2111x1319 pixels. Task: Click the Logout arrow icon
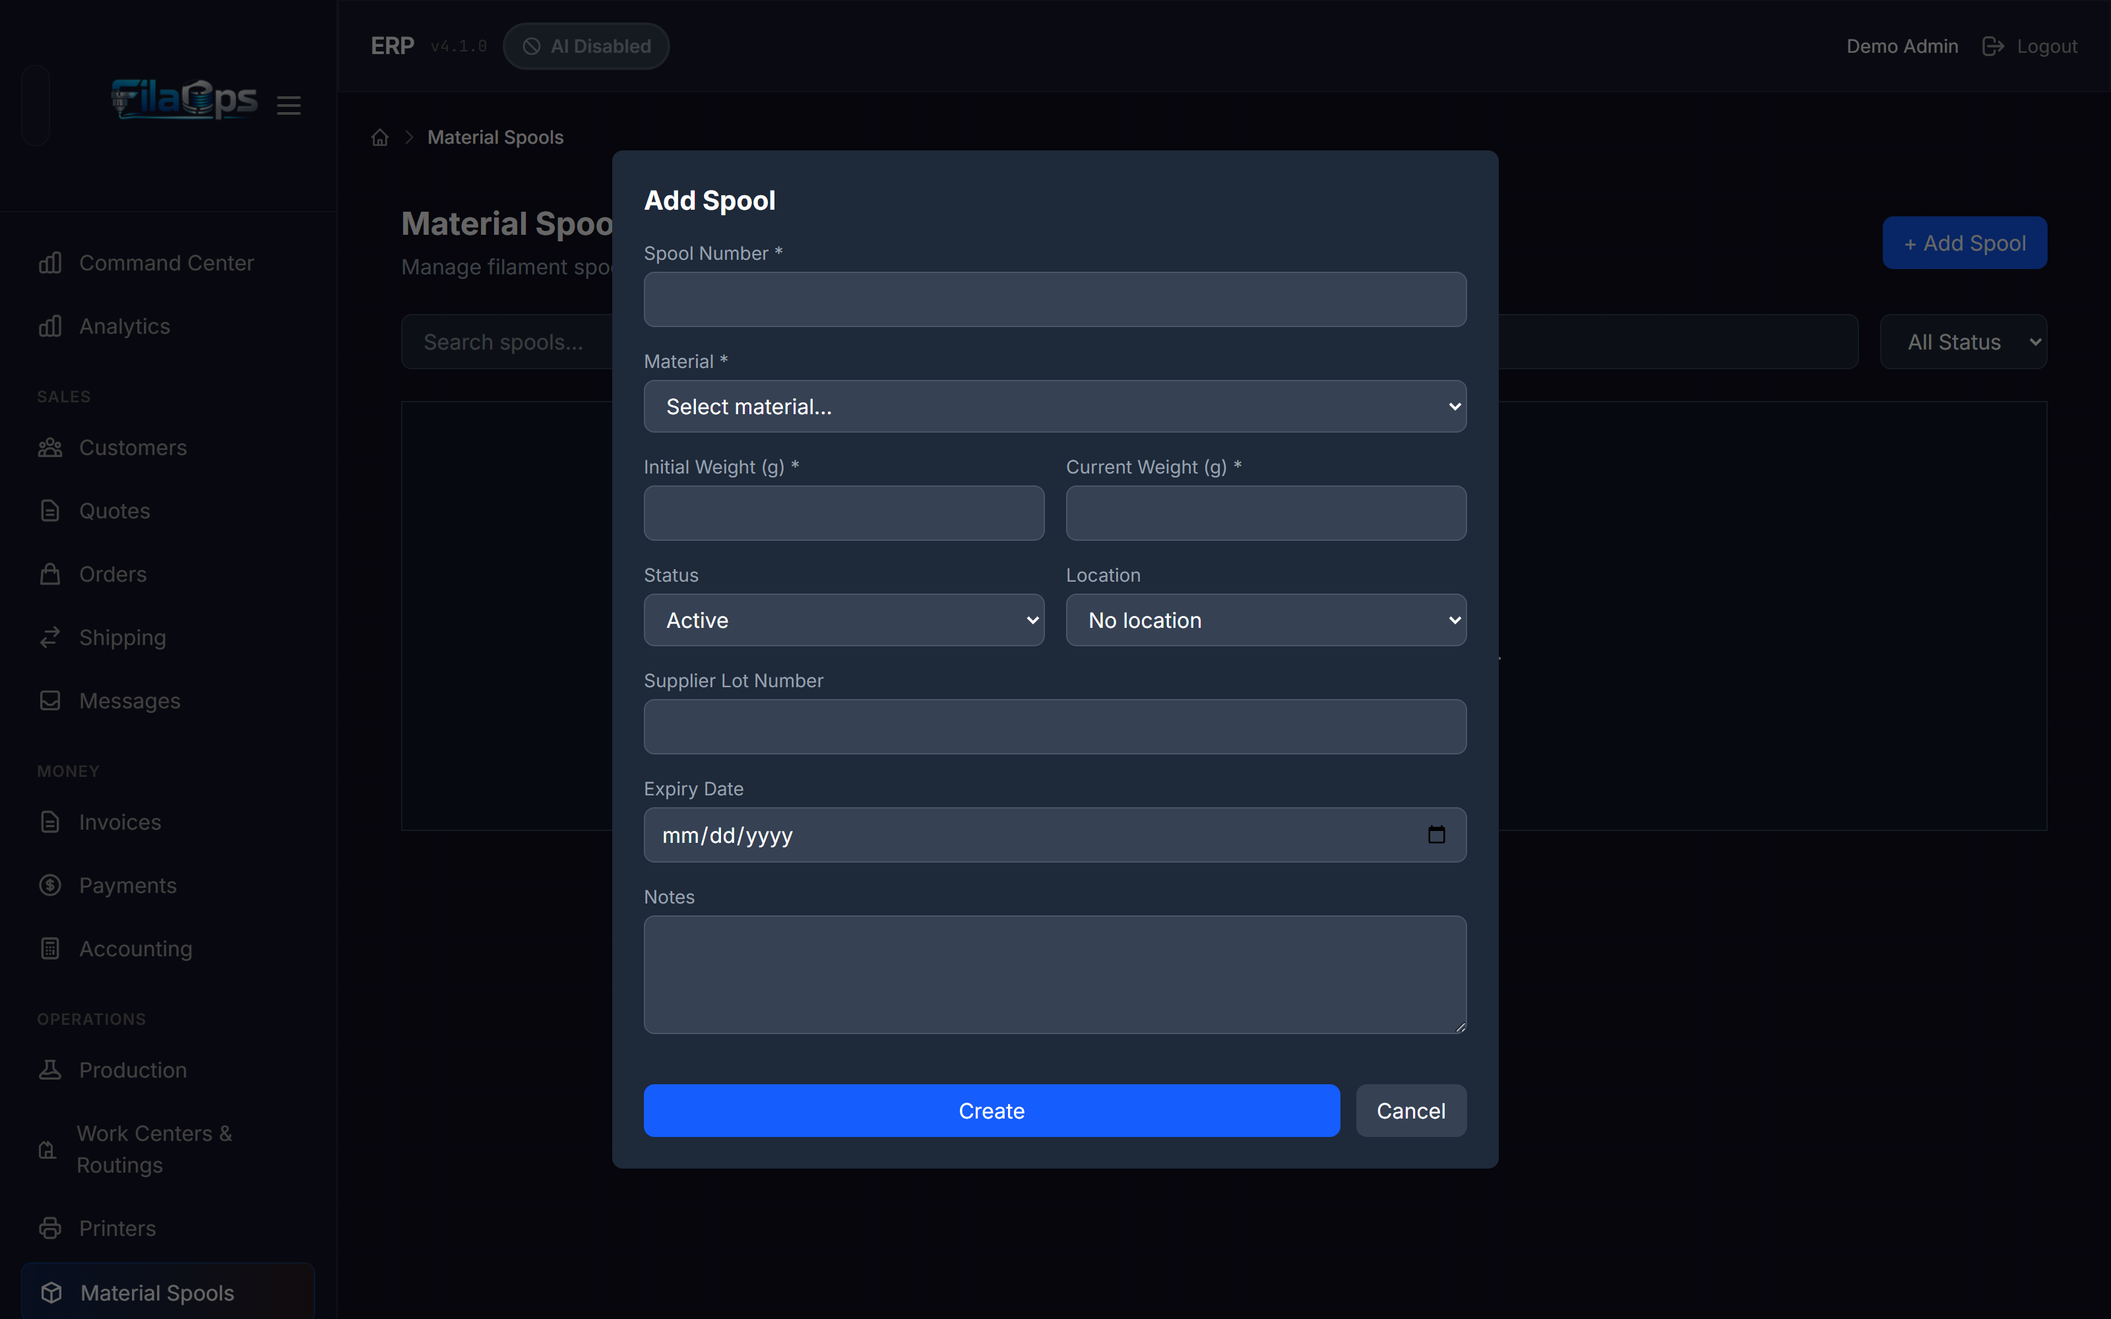1993,46
